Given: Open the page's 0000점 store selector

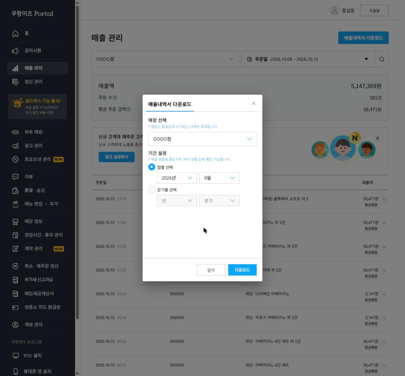Looking at the screenshot, I should coord(165,59).
